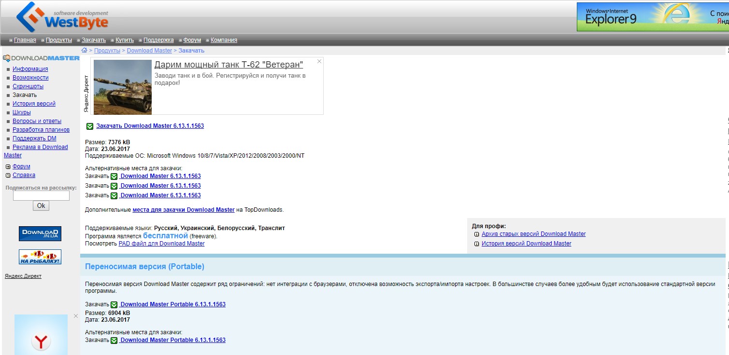Click the Ok subscribe button
729x355 pixels.
click(x=41, y=205)
